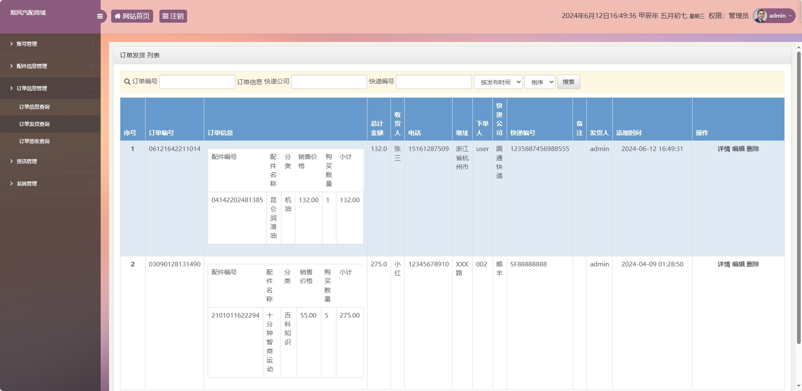The image size is (802, 391).
Task: Click the 搜索 search button
Action: [568, 82]
